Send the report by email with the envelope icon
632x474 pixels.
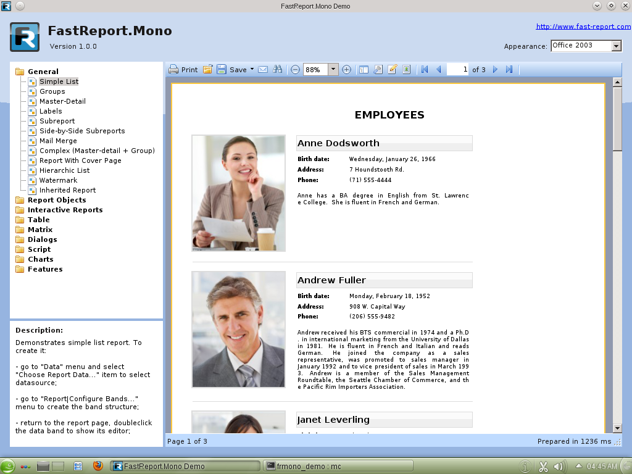(x=263, y=70)
